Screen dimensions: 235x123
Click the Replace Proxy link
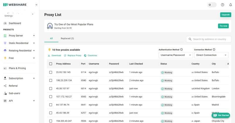[x=74, y=56]
